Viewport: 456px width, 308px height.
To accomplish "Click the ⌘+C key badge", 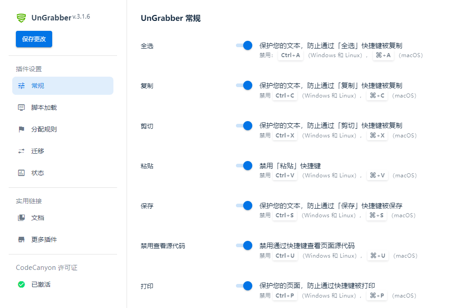I will pos(377,95).
